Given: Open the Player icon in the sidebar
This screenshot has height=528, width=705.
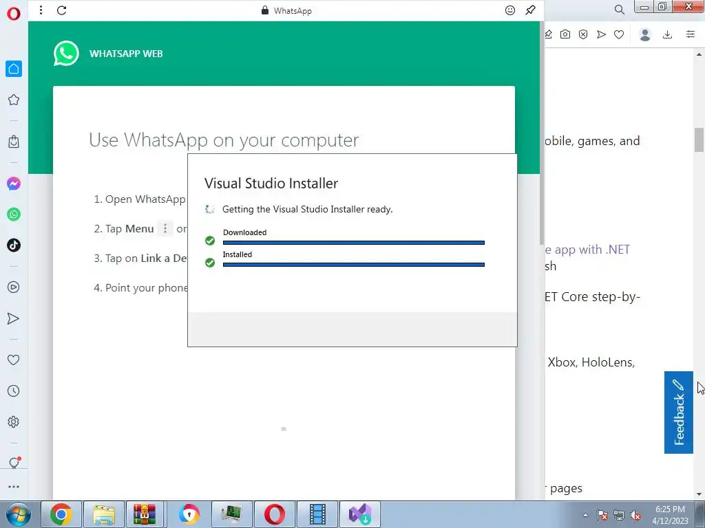Looking at the screenshot, I should click(14, 287).
